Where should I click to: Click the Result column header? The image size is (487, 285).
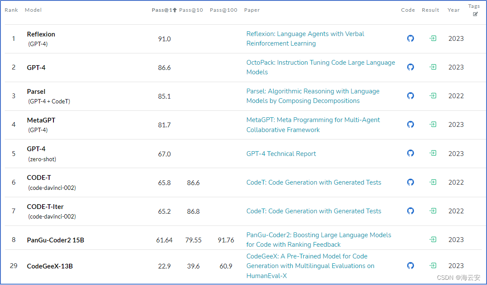pos(430,10)
